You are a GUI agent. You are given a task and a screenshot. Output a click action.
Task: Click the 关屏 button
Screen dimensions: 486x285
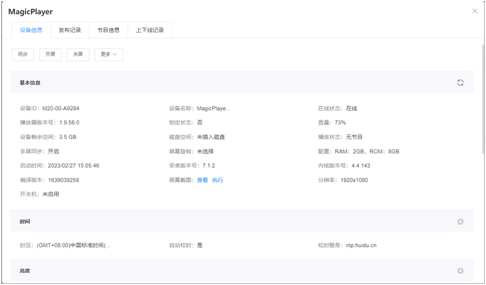78,55
